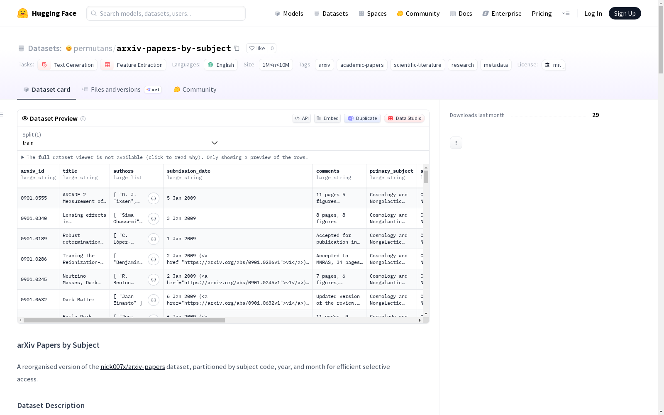Switch to the Dataset card tab
Viewport: 664px width, 415px height.
(46, 90)
